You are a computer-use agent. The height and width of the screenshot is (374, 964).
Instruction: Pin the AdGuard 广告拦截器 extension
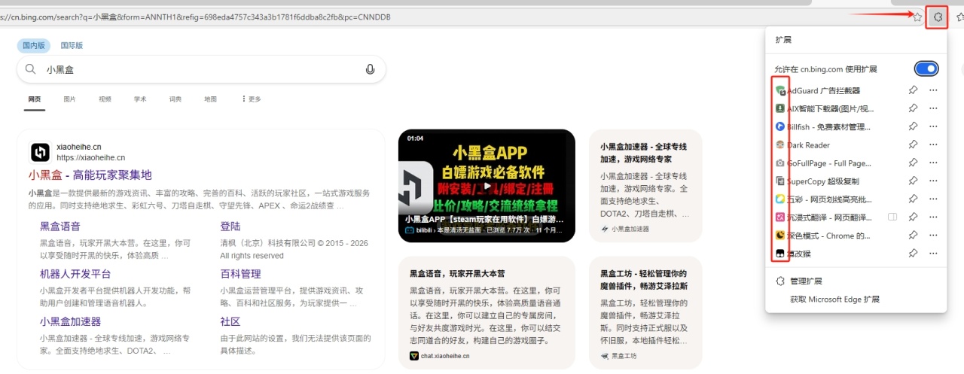coord(913,90)
